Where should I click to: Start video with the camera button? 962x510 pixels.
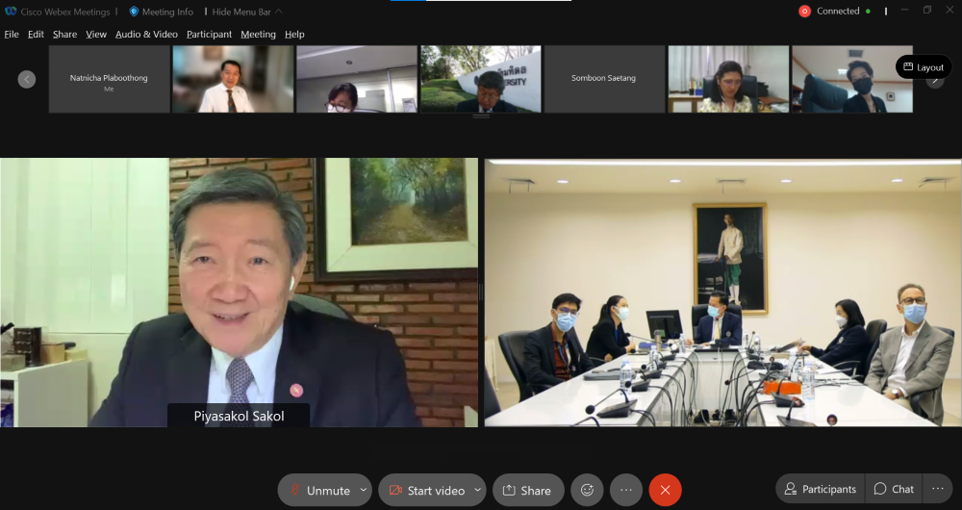coord(425,490)
